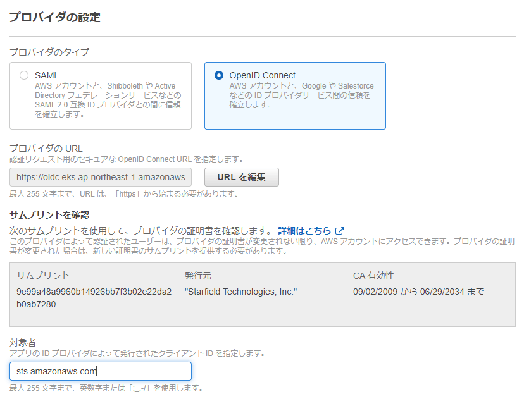Click the provider URL input field

click(101, 177)
